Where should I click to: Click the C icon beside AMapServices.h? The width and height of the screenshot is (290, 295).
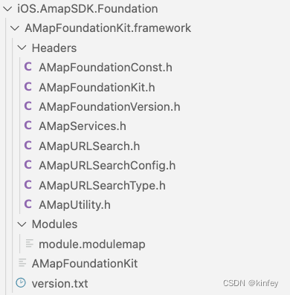coord(28,126)
